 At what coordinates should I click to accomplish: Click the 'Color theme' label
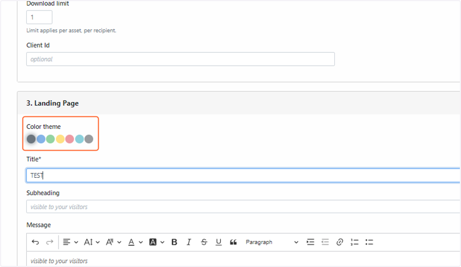pyautogui.click(x=43, y=127)
